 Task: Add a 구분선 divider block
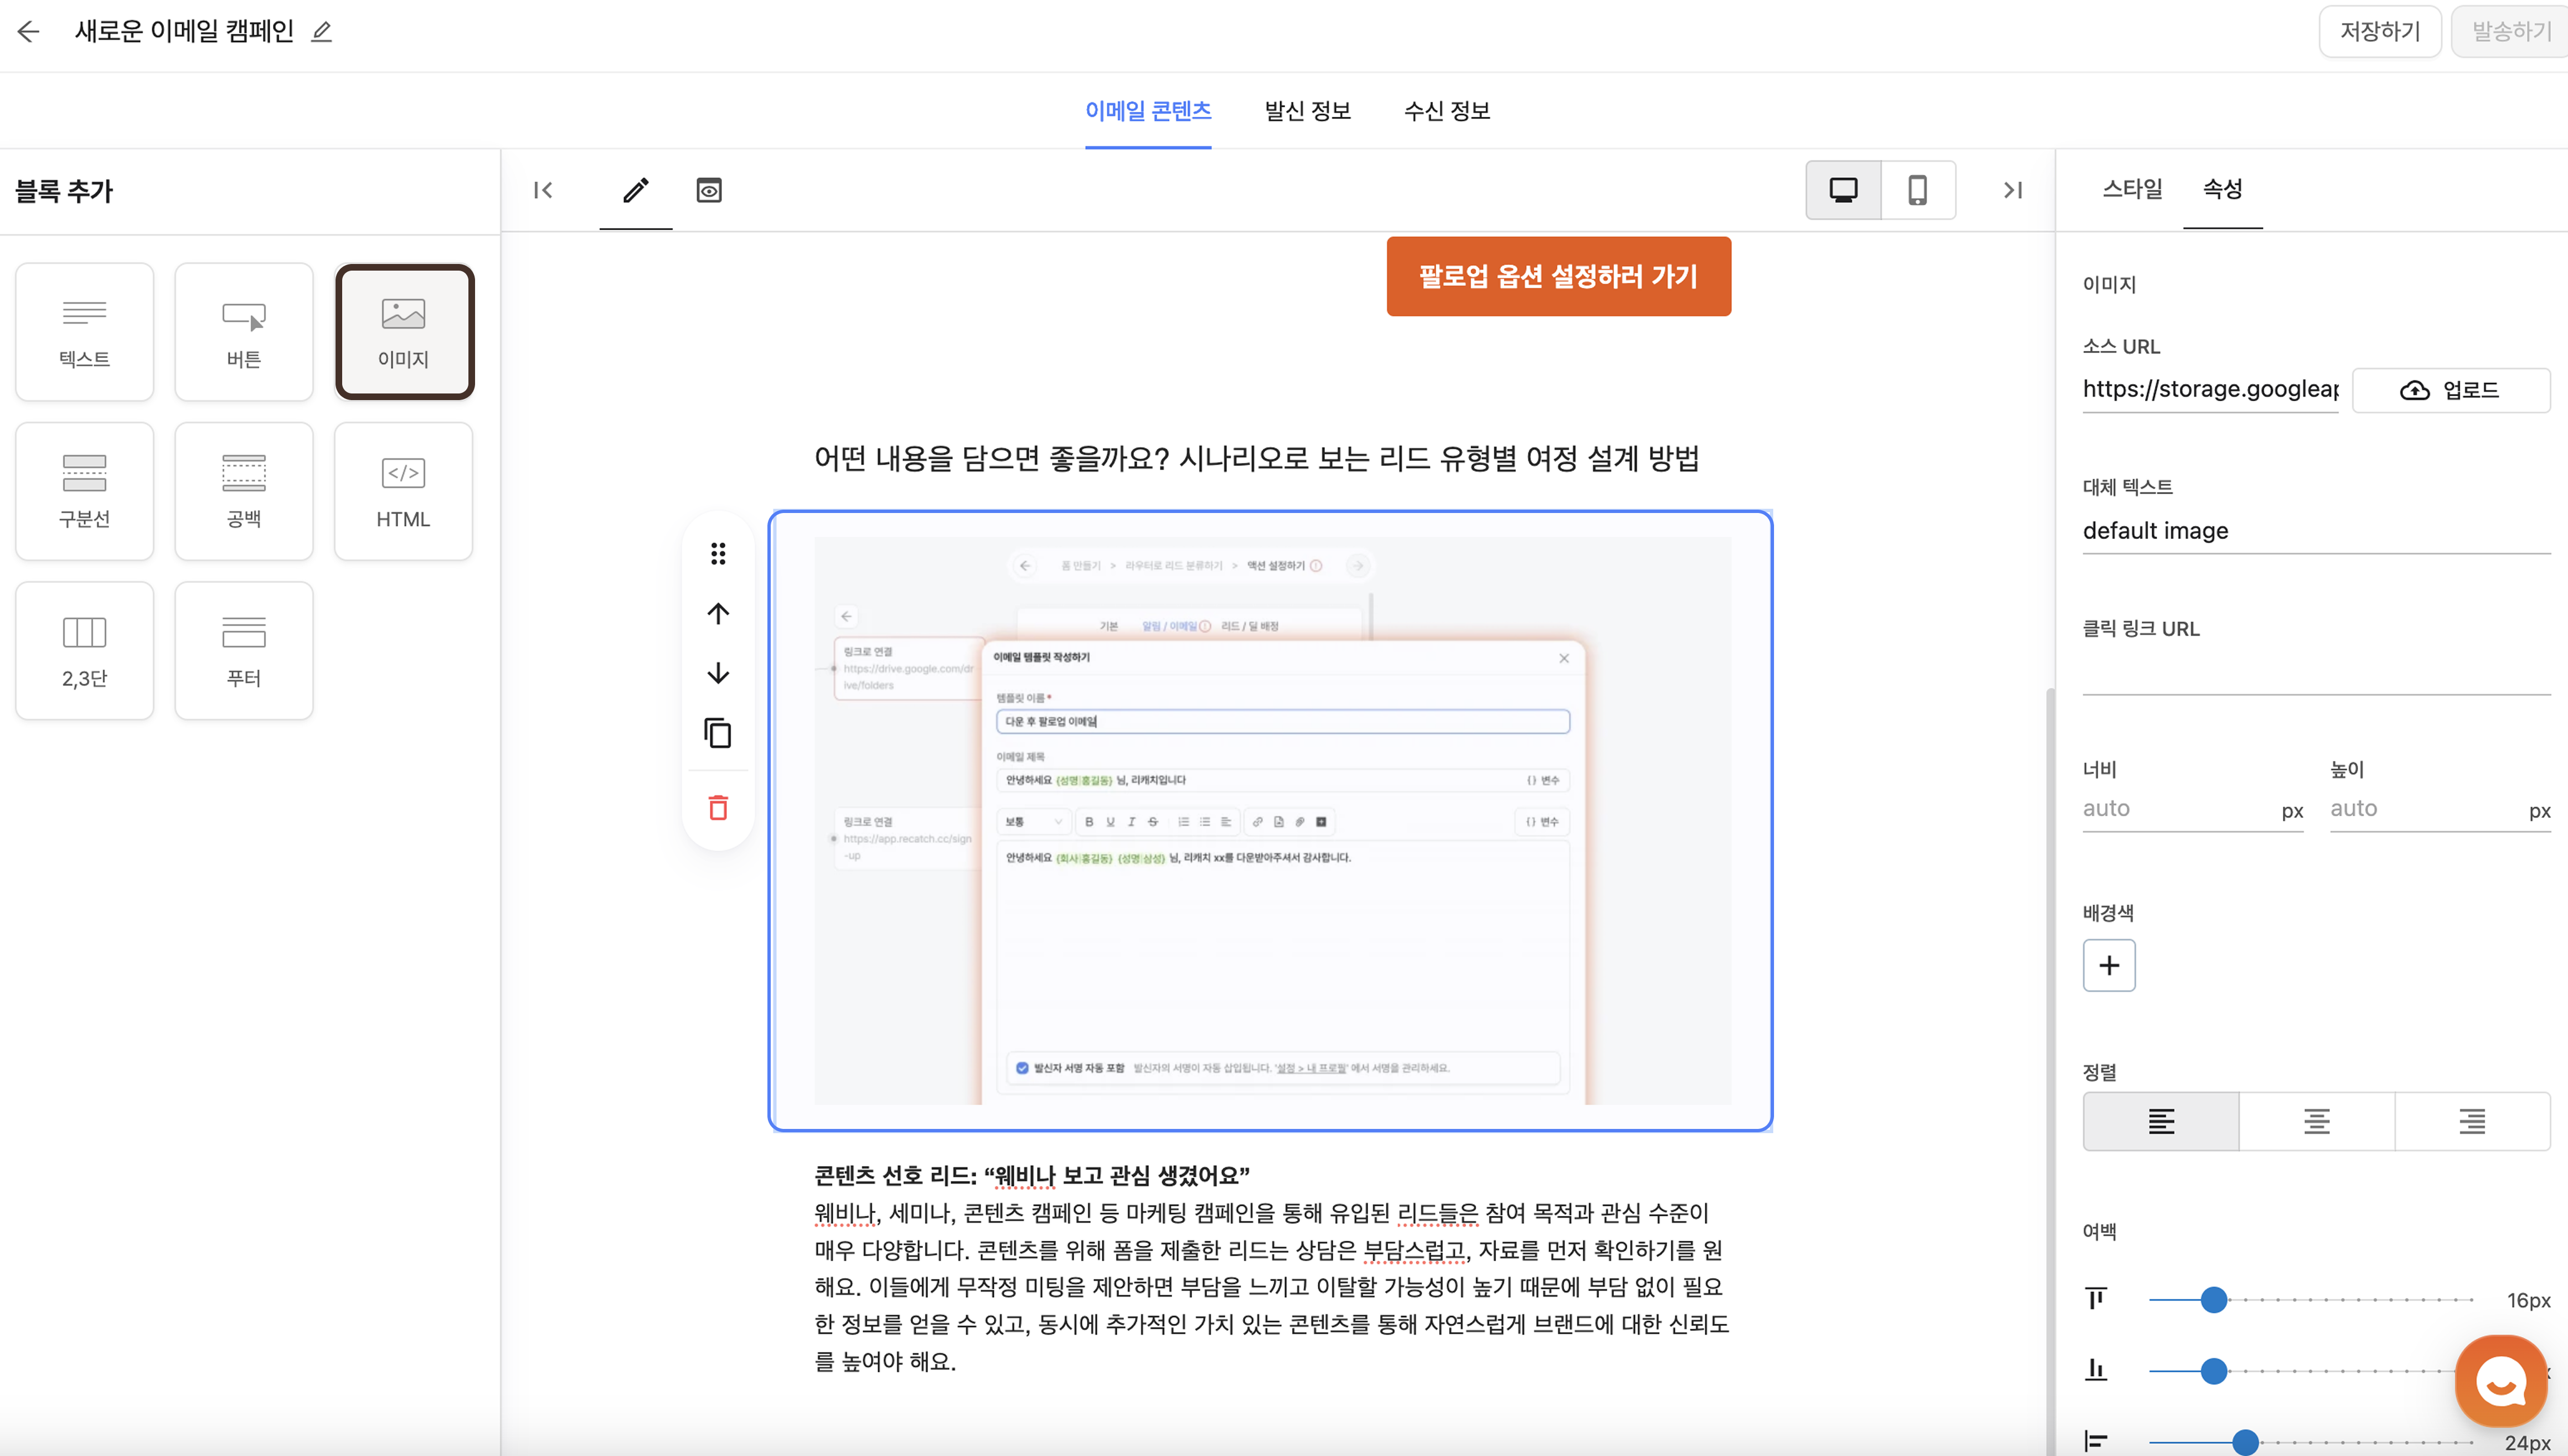coord(84,491)
